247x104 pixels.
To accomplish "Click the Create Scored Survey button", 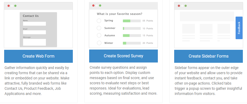I will click(x=123, y=56).
